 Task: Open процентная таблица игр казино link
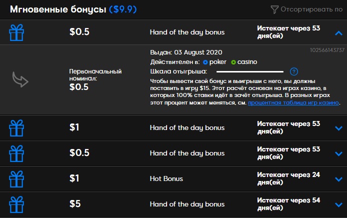coord(293,103)
